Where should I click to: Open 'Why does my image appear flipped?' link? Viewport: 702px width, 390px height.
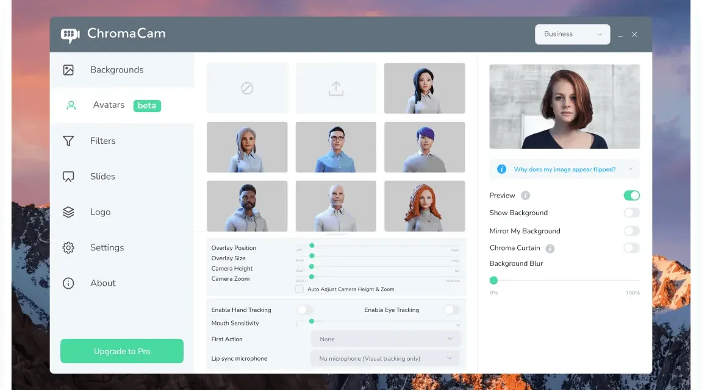pos(564,169)
